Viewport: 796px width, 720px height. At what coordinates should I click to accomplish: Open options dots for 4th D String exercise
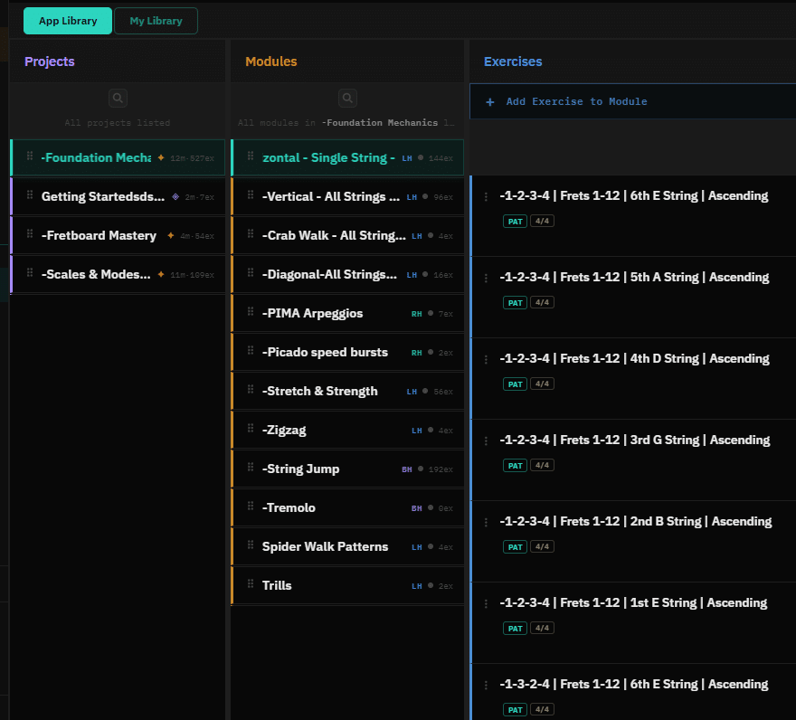coord(486,359)
